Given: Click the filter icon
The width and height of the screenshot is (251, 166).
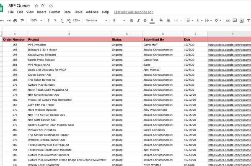Looking at the screenshot, I should coord(248,20).
